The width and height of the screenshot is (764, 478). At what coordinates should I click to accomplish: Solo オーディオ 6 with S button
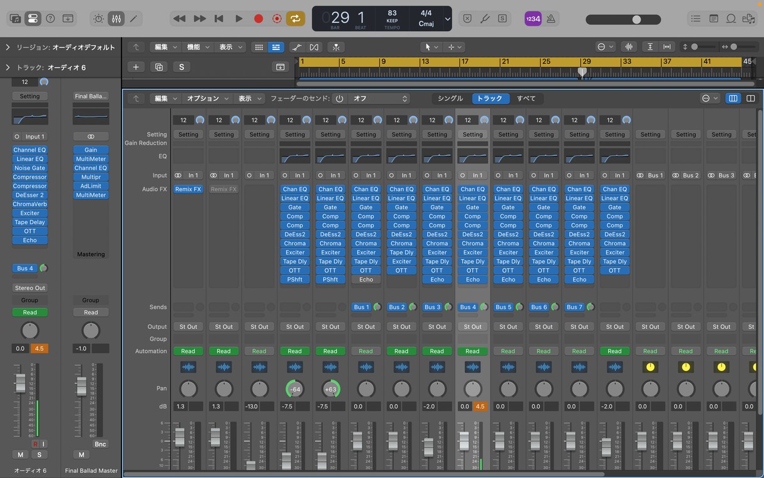point(39,455)
